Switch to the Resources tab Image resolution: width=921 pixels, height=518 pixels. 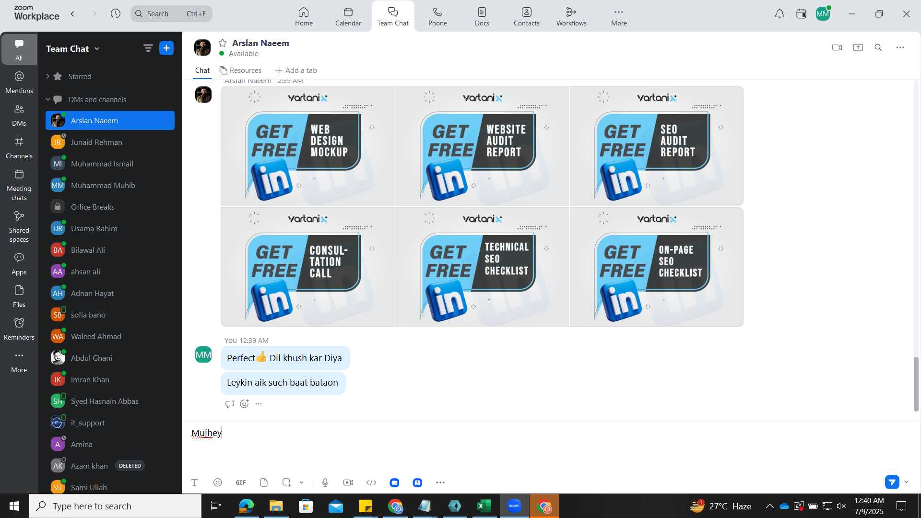point(240,71)
